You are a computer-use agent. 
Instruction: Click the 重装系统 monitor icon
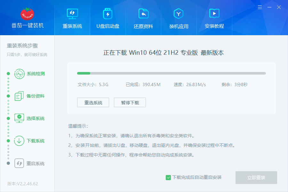click(x=72, y=14)
